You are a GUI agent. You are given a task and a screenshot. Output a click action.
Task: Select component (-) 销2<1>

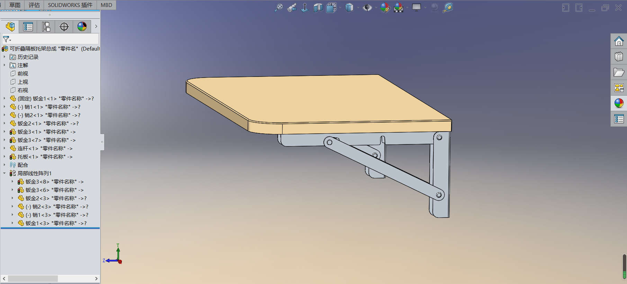point(45,115)
